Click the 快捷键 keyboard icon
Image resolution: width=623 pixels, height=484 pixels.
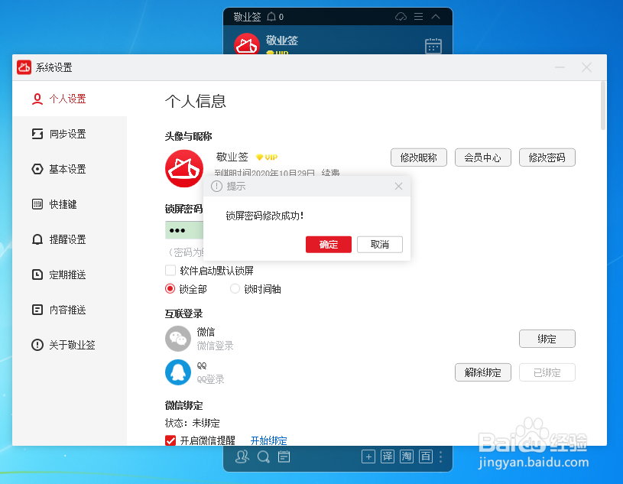tap(37, 204)
